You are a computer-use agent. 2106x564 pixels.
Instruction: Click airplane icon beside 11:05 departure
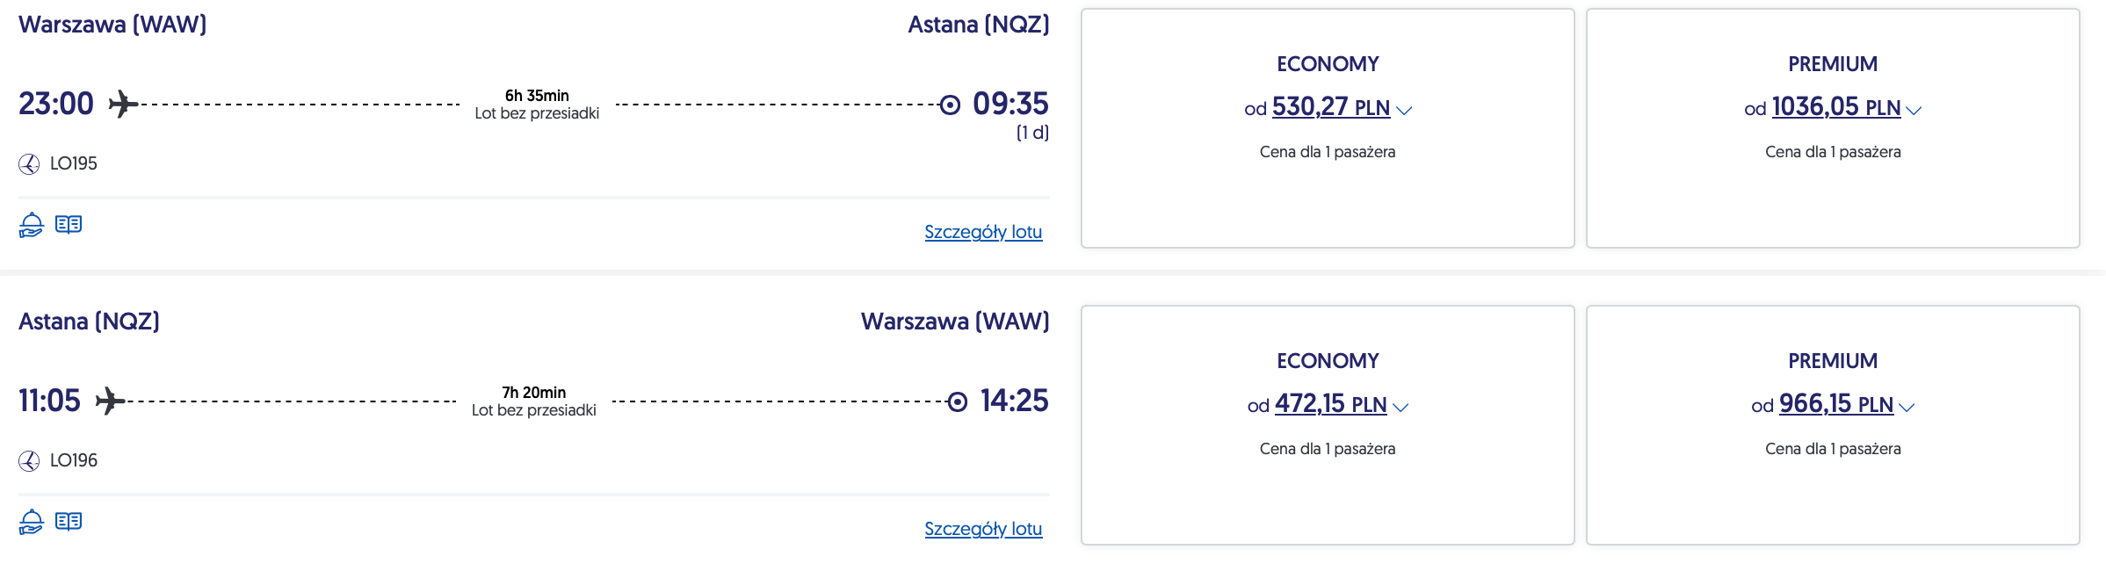coord(110,401)
